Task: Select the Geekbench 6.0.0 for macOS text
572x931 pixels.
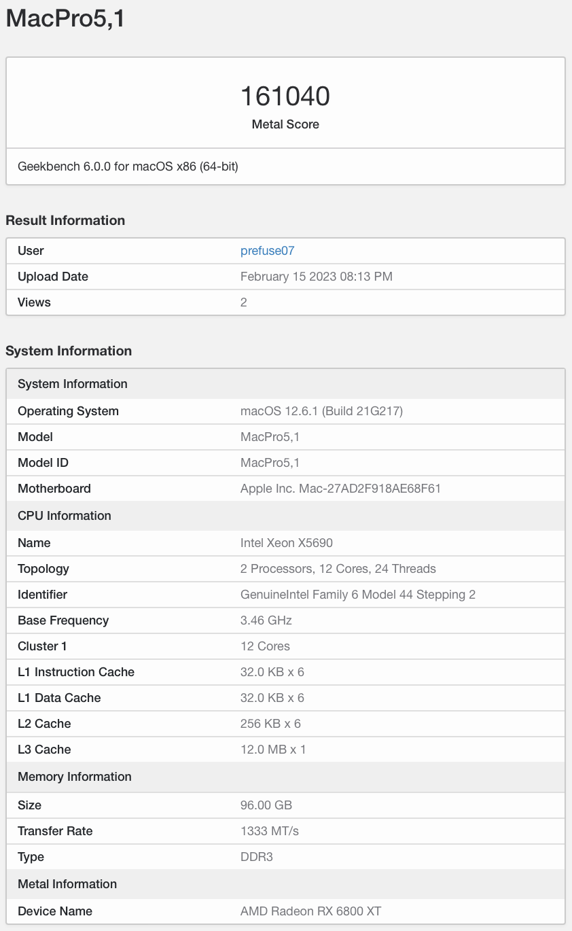Action: coord(128,166)
